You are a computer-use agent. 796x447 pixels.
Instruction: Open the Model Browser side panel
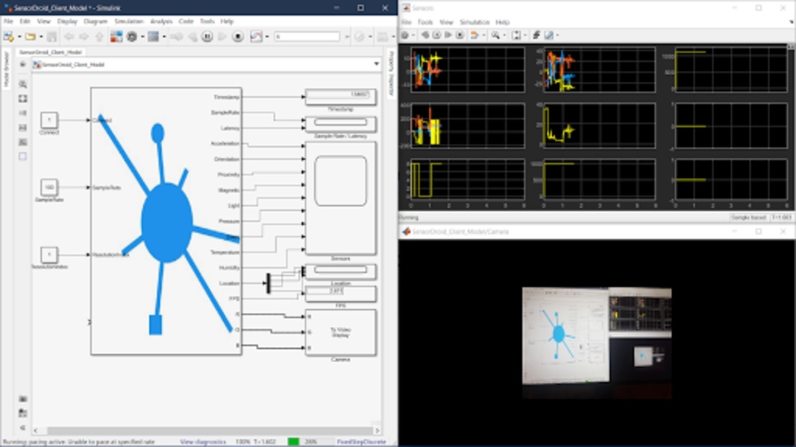pyautogui.click(x=7, y=70)
